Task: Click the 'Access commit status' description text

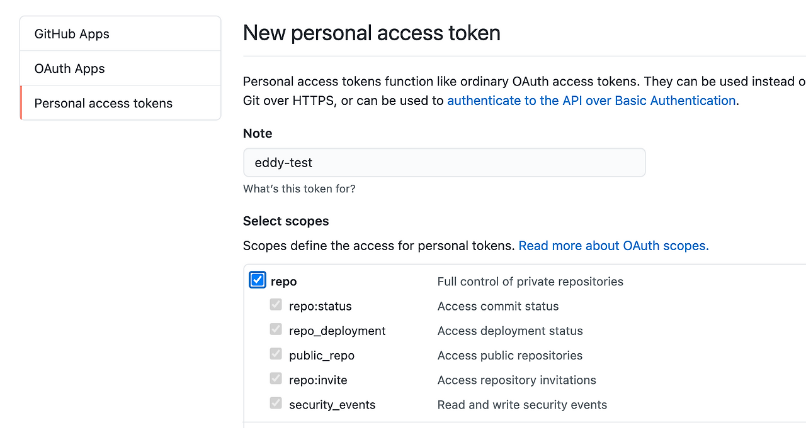Action: tap(497, 306)
